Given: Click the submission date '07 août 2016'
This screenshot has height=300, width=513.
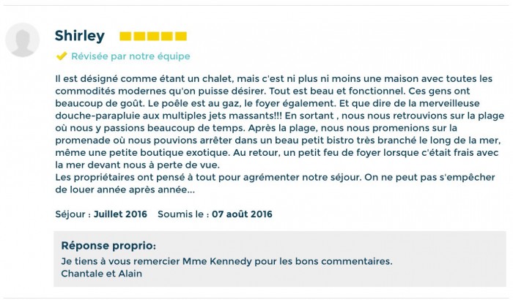Looking at the screenshot, I should tap(242, 214).
